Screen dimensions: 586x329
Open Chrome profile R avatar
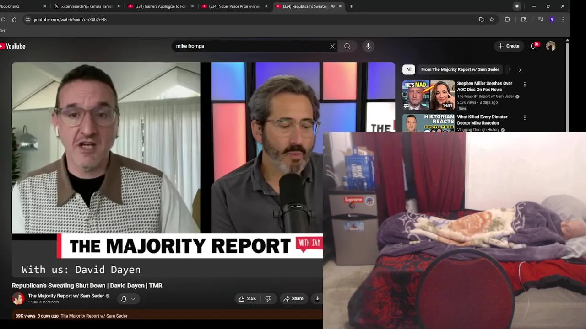(552, 20)
